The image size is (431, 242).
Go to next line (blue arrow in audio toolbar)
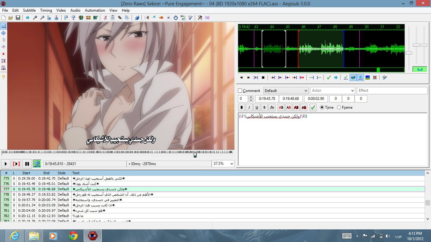(336, 78)
